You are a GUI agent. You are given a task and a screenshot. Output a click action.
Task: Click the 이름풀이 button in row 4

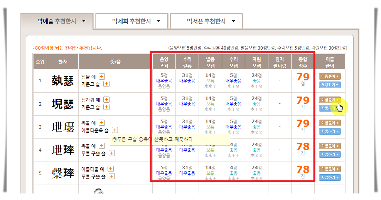[330, 146]
